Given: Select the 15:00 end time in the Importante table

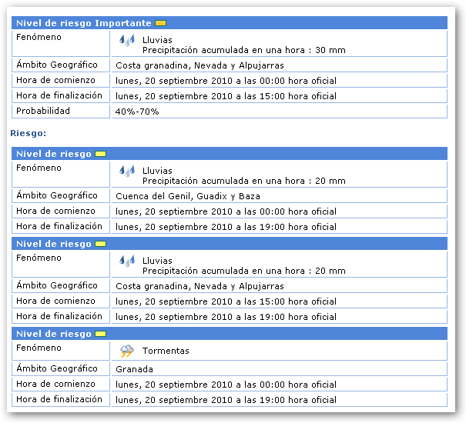Looking at the screenshot, I should (x=226, y=96).
